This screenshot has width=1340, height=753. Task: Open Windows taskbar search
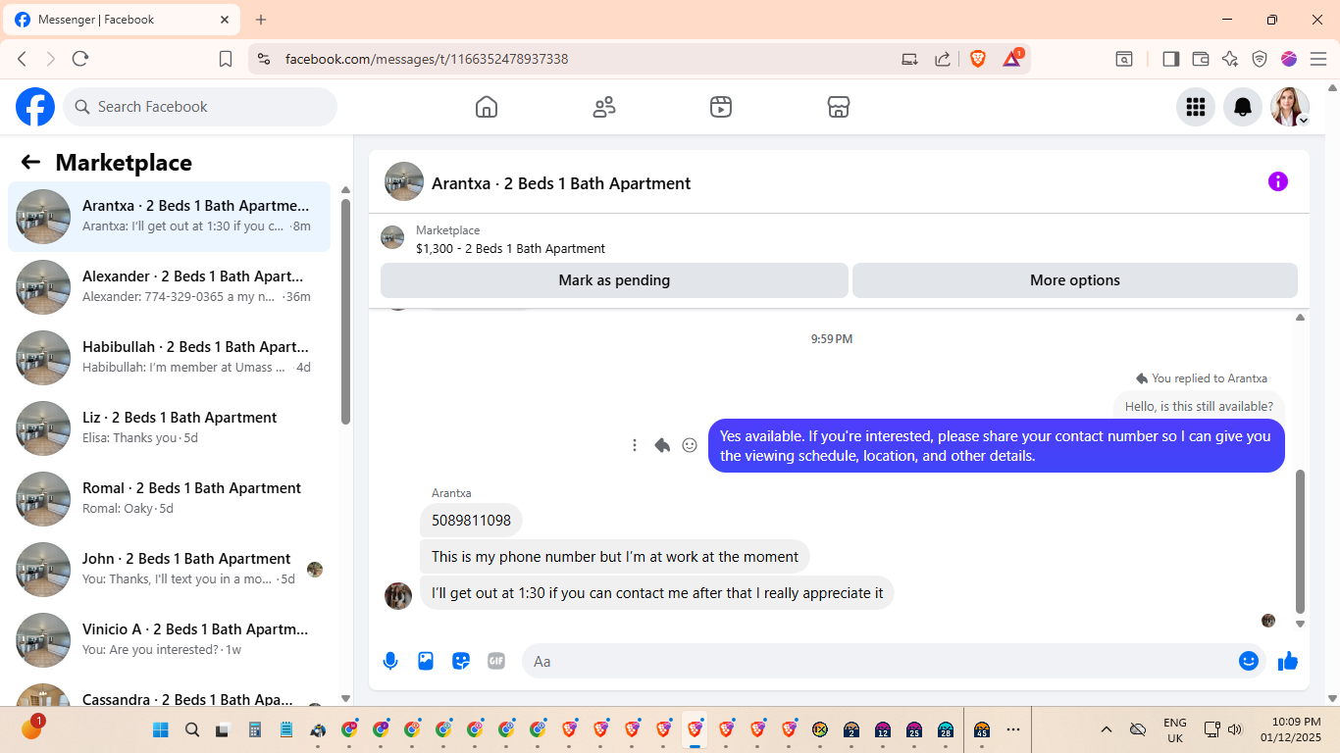192,729
